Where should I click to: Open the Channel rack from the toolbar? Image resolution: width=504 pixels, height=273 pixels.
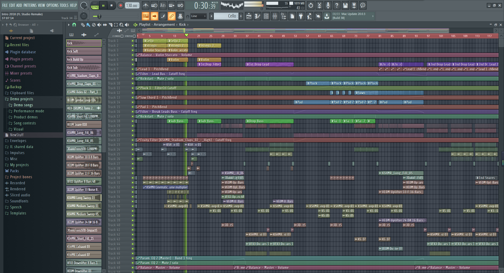(x=266, y=16)
